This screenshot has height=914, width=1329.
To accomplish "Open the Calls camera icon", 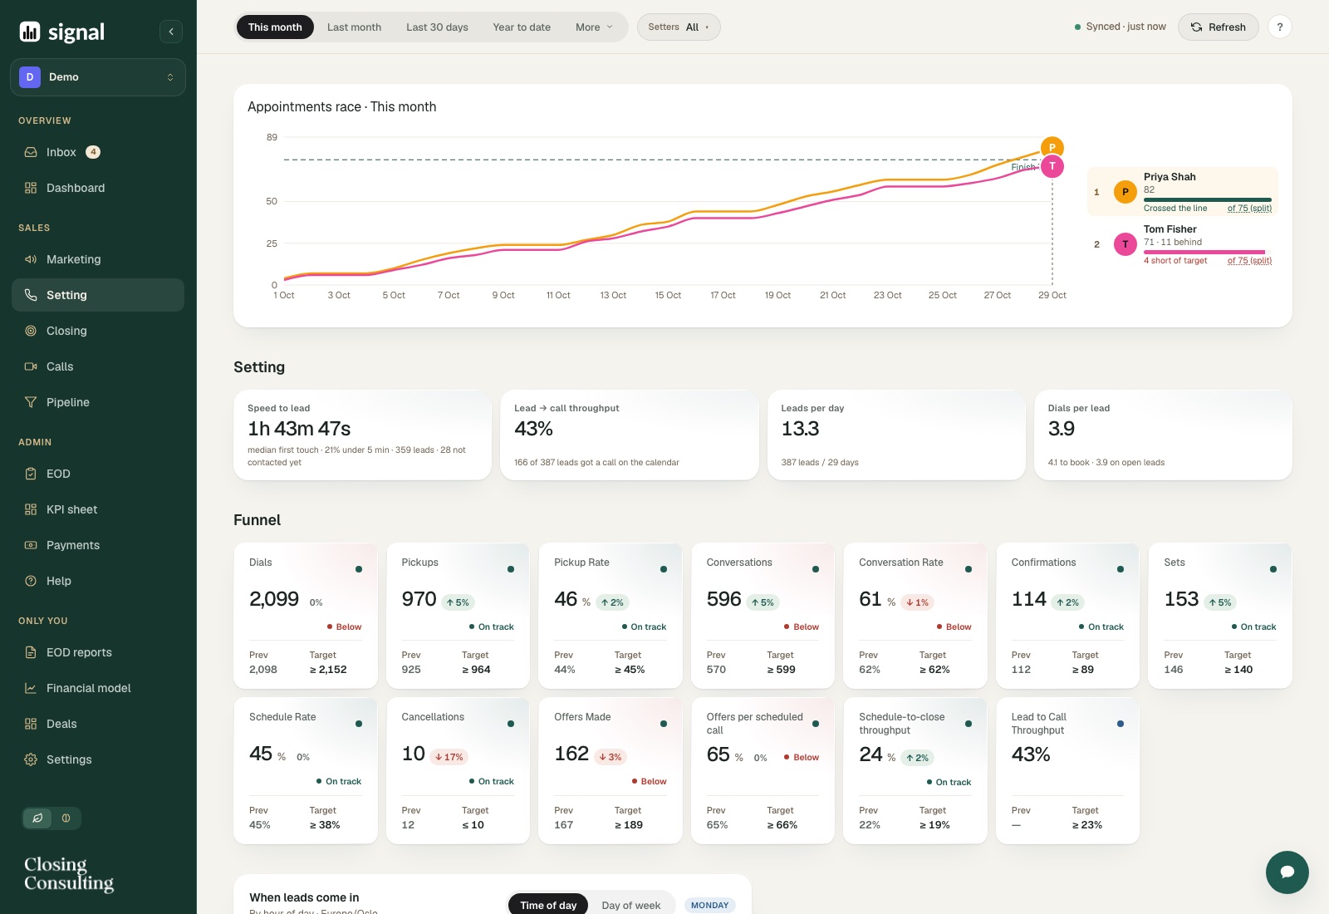I will [x=31, y=366].
